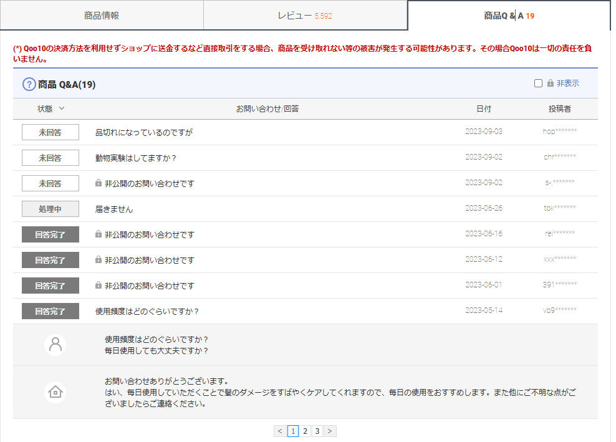Click the customer avatar icon in the question
The width and height of the screenshot is (616, 442).
pyautogui.click(x=55, y=345)
